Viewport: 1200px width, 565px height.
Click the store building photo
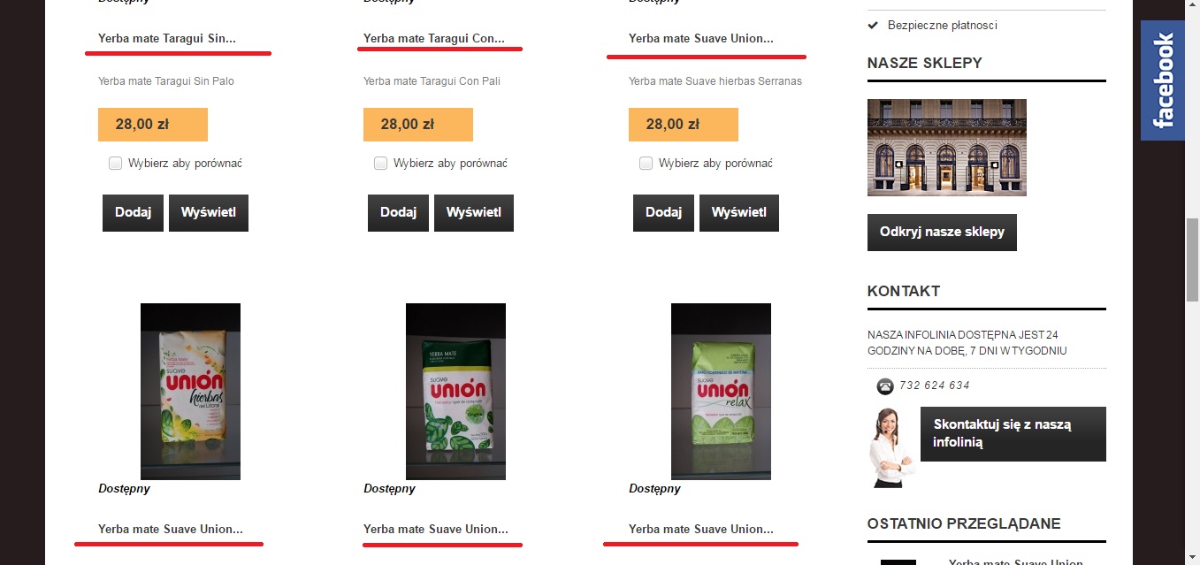(947, 148)
